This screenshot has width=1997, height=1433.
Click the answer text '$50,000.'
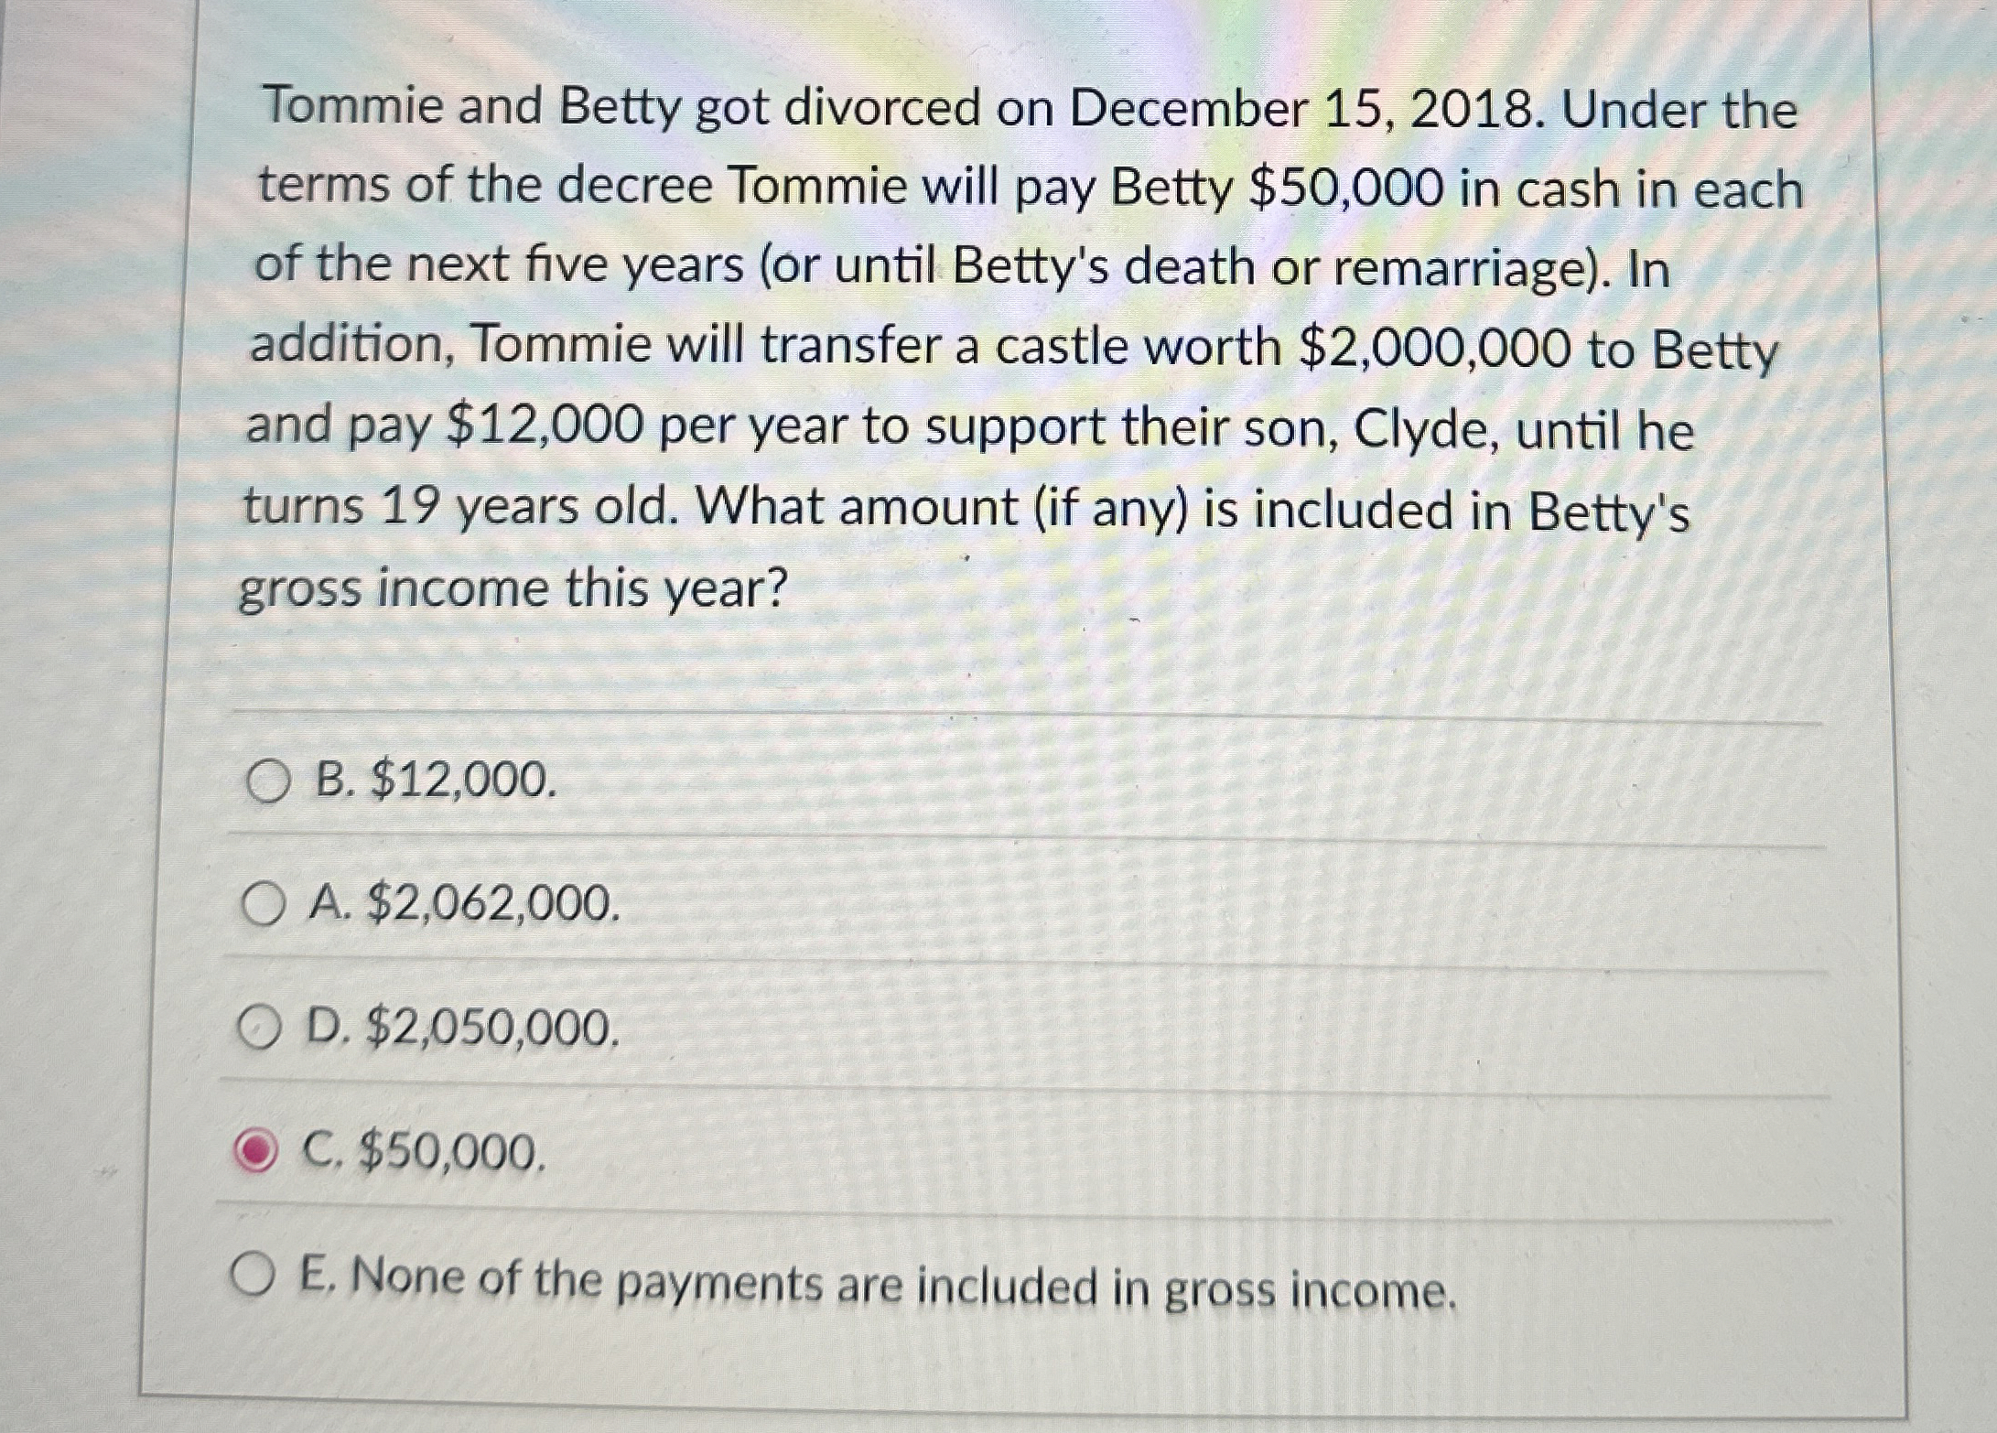coord(452,1152)
